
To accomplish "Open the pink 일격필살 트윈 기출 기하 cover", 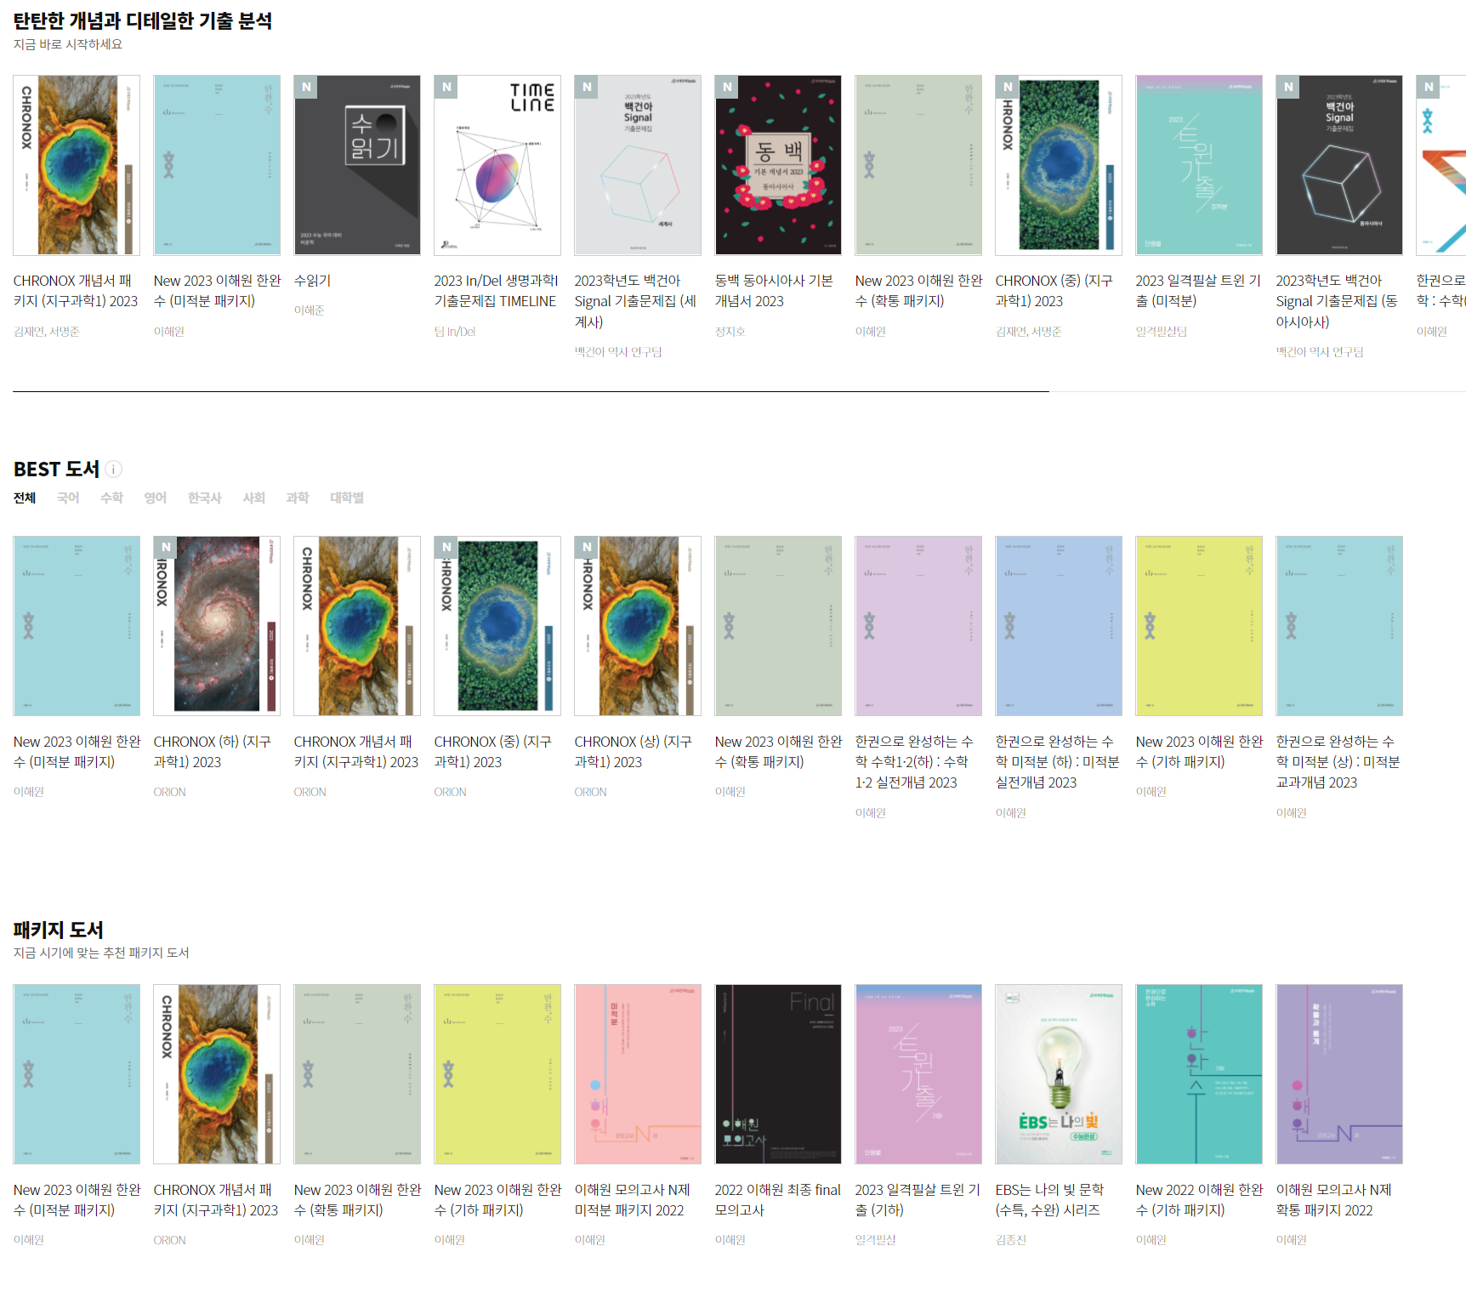I will pos(918,1074).
